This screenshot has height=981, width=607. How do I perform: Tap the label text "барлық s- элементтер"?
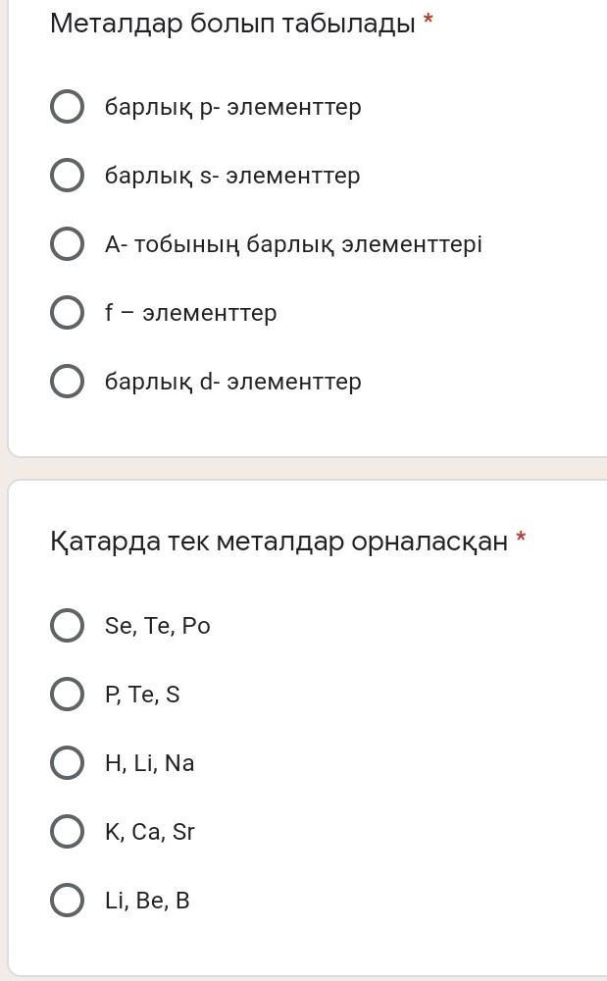coord(232,176)
